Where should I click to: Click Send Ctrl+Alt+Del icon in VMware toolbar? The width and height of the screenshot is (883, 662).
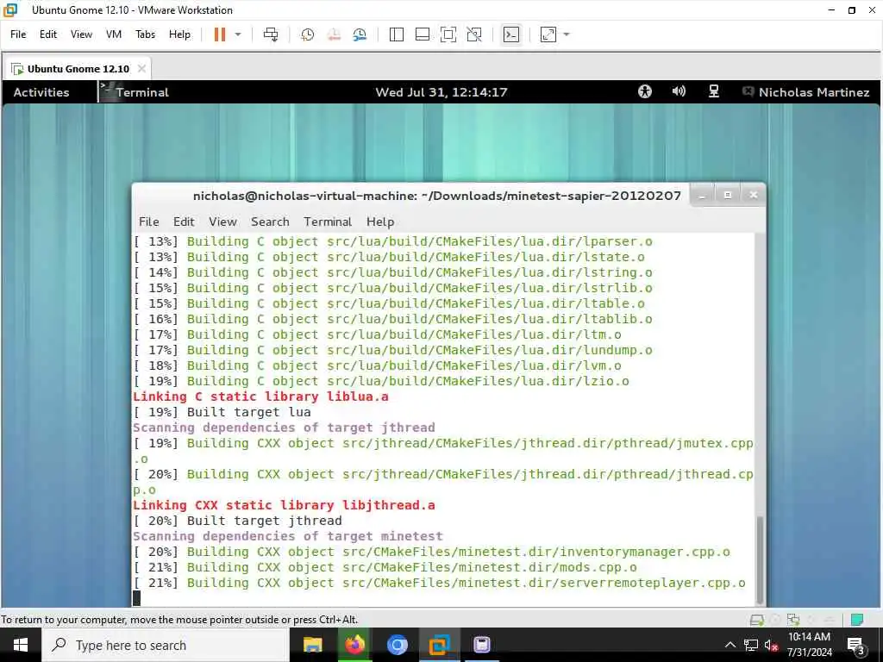(x=271, y=34)
